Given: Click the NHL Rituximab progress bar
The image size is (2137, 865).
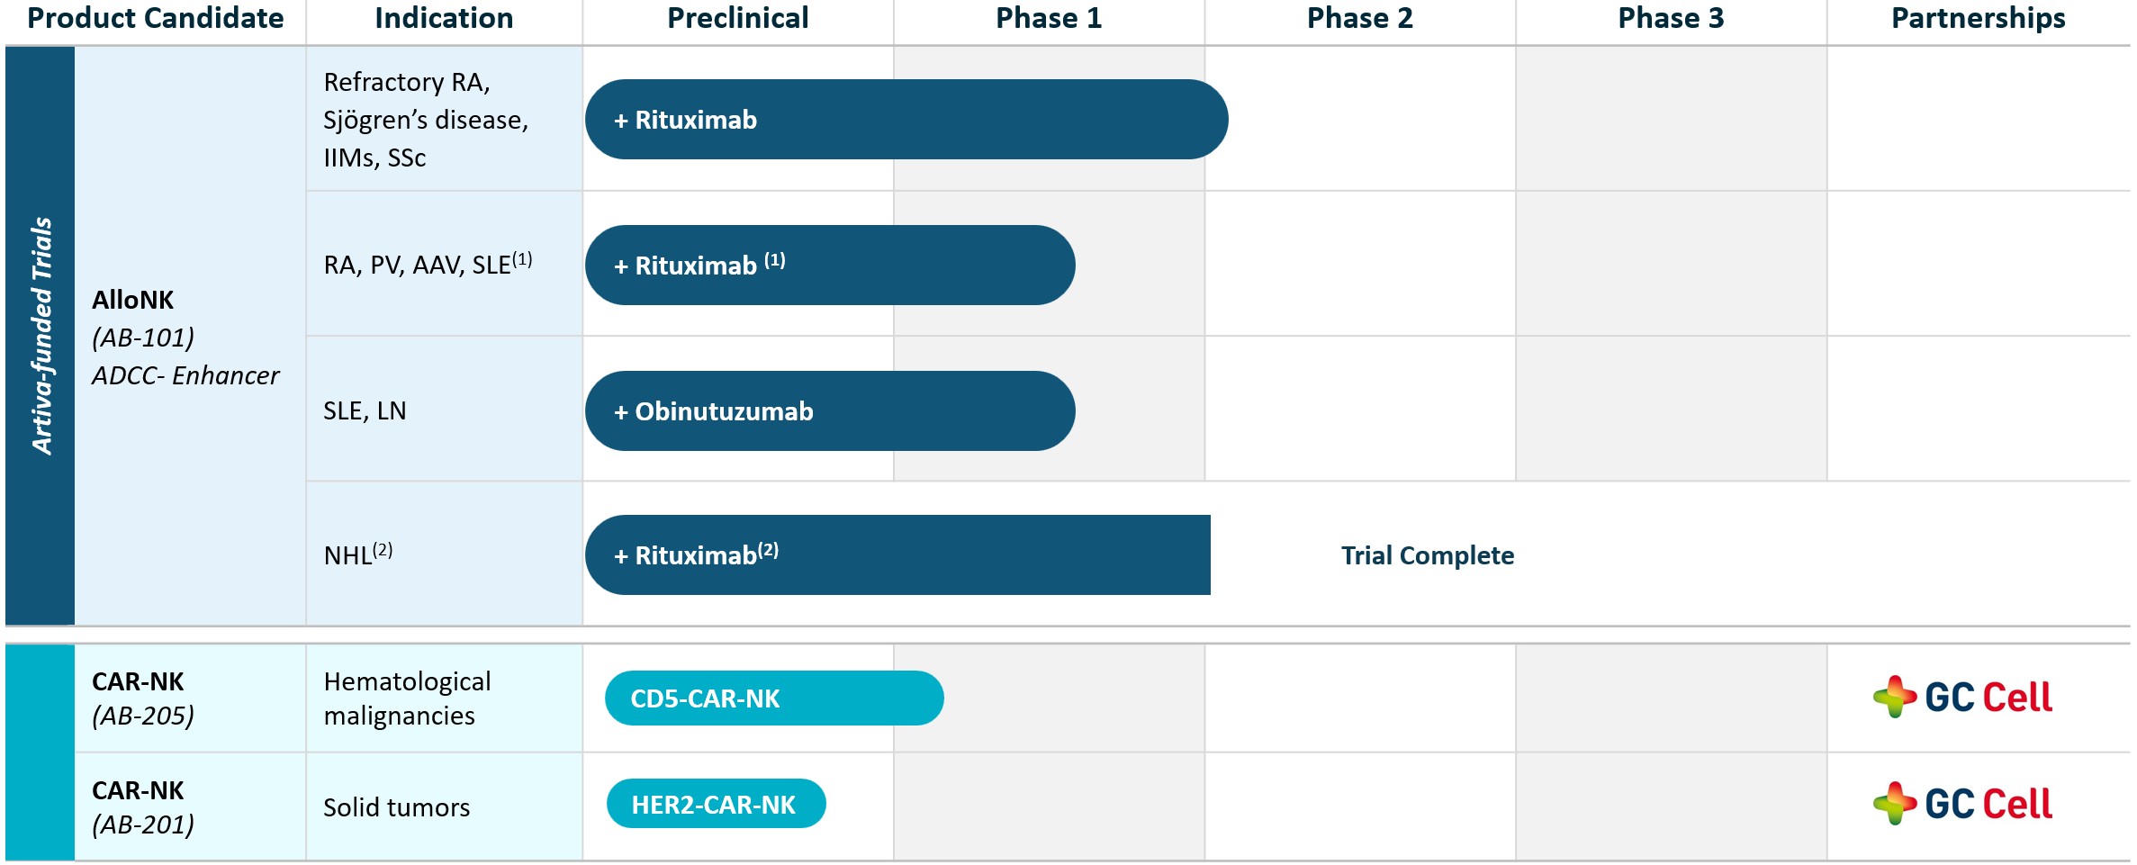Looking at the screenshot, I should (x=897, y=555).
